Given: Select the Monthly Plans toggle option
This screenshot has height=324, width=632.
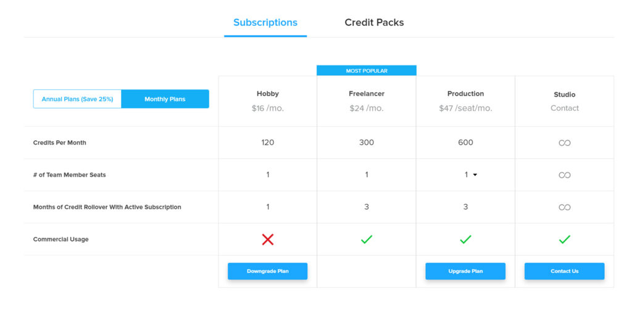Looking at the screenshot, I should tap(165, 99).
